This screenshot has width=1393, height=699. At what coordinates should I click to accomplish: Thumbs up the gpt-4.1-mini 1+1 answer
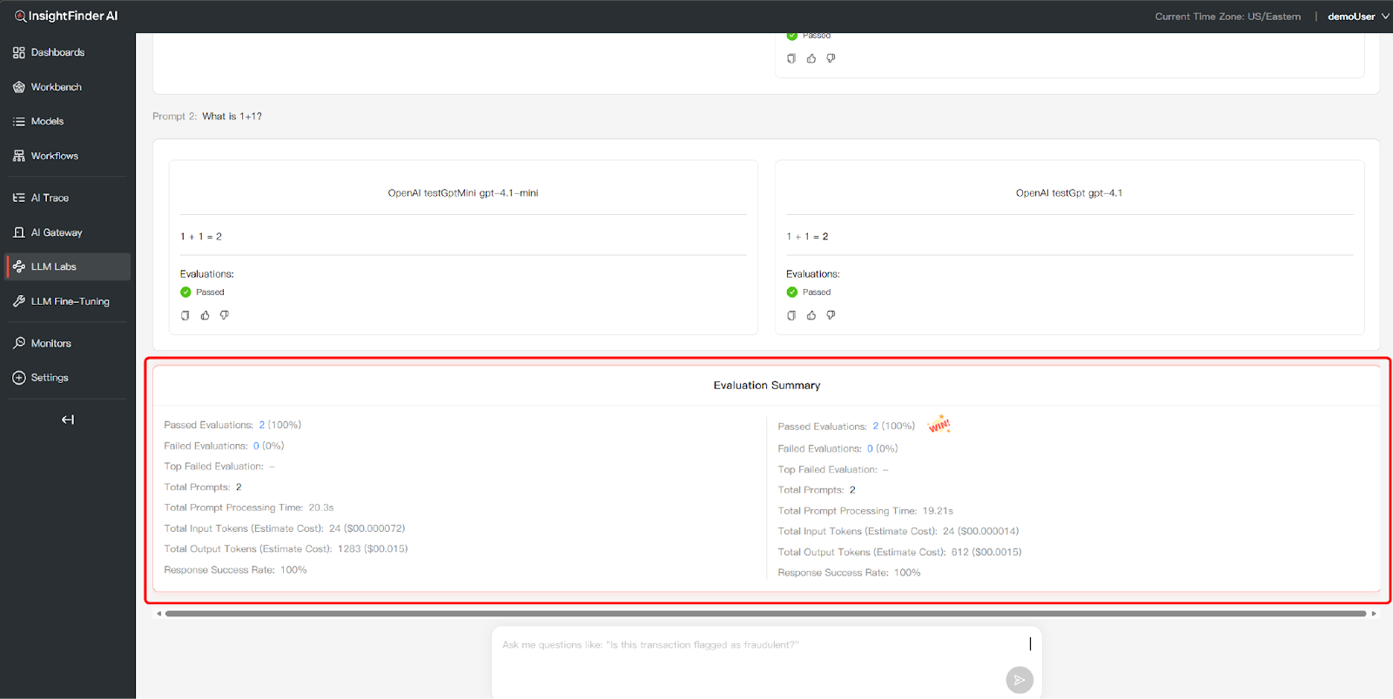(x=205, y=315)
